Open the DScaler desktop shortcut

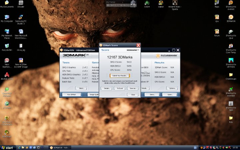(x=21, y=4)
